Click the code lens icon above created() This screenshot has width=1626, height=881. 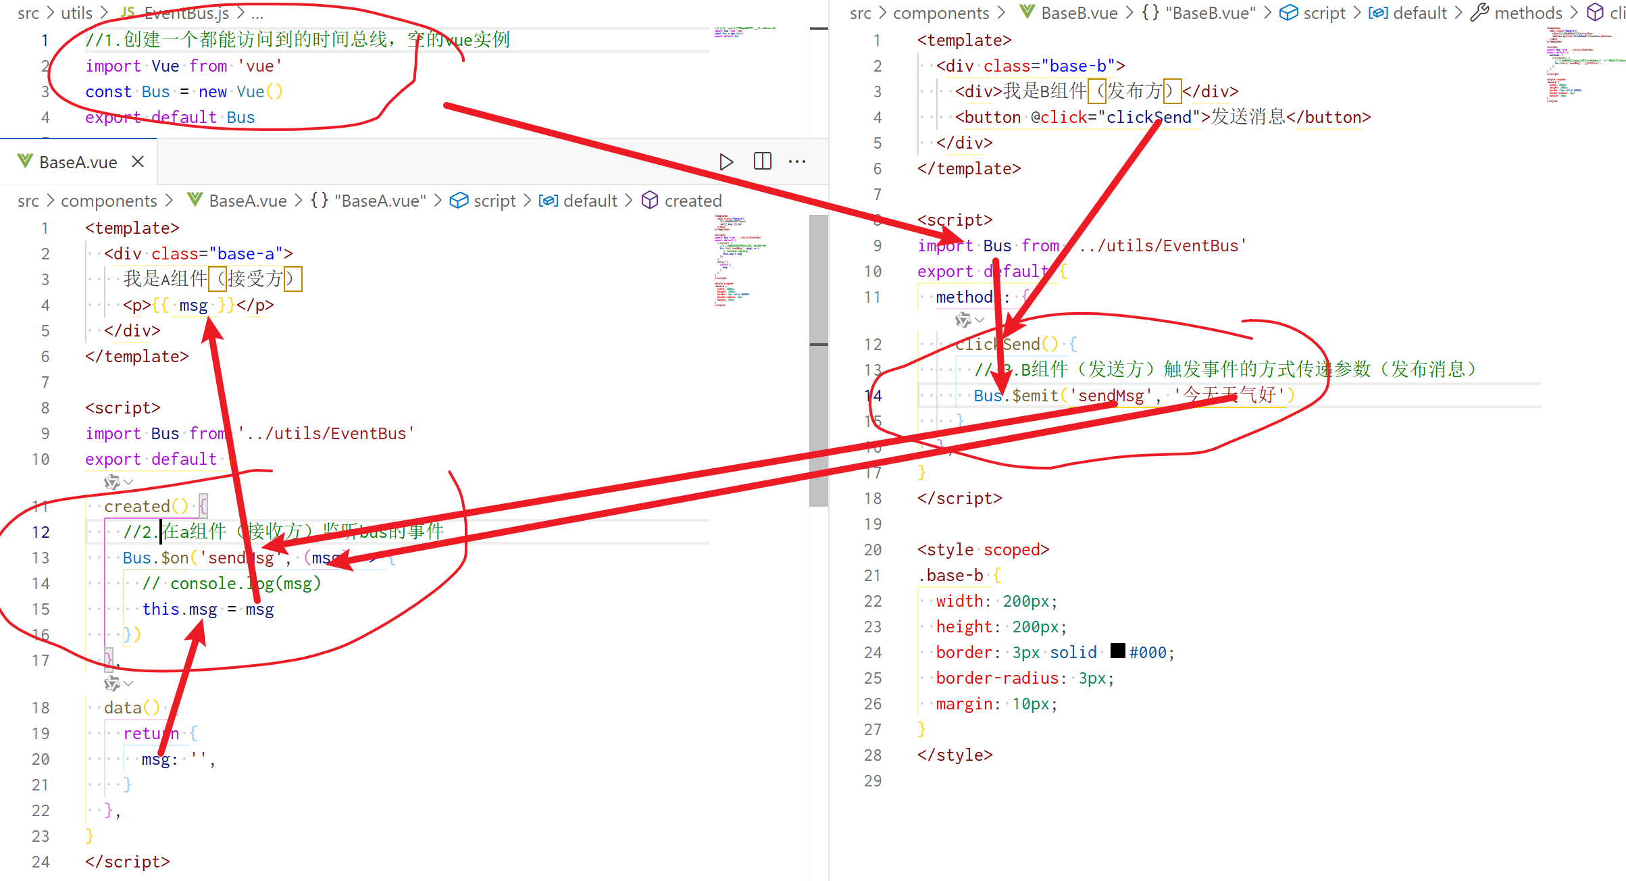[111, 482]
